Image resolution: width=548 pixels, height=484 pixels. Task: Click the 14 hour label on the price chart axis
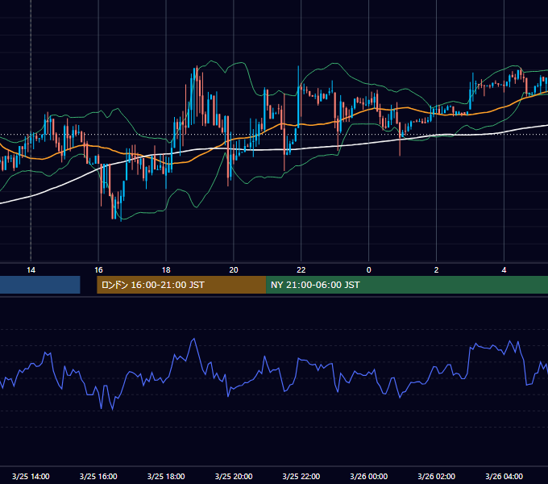coord(31,270)
